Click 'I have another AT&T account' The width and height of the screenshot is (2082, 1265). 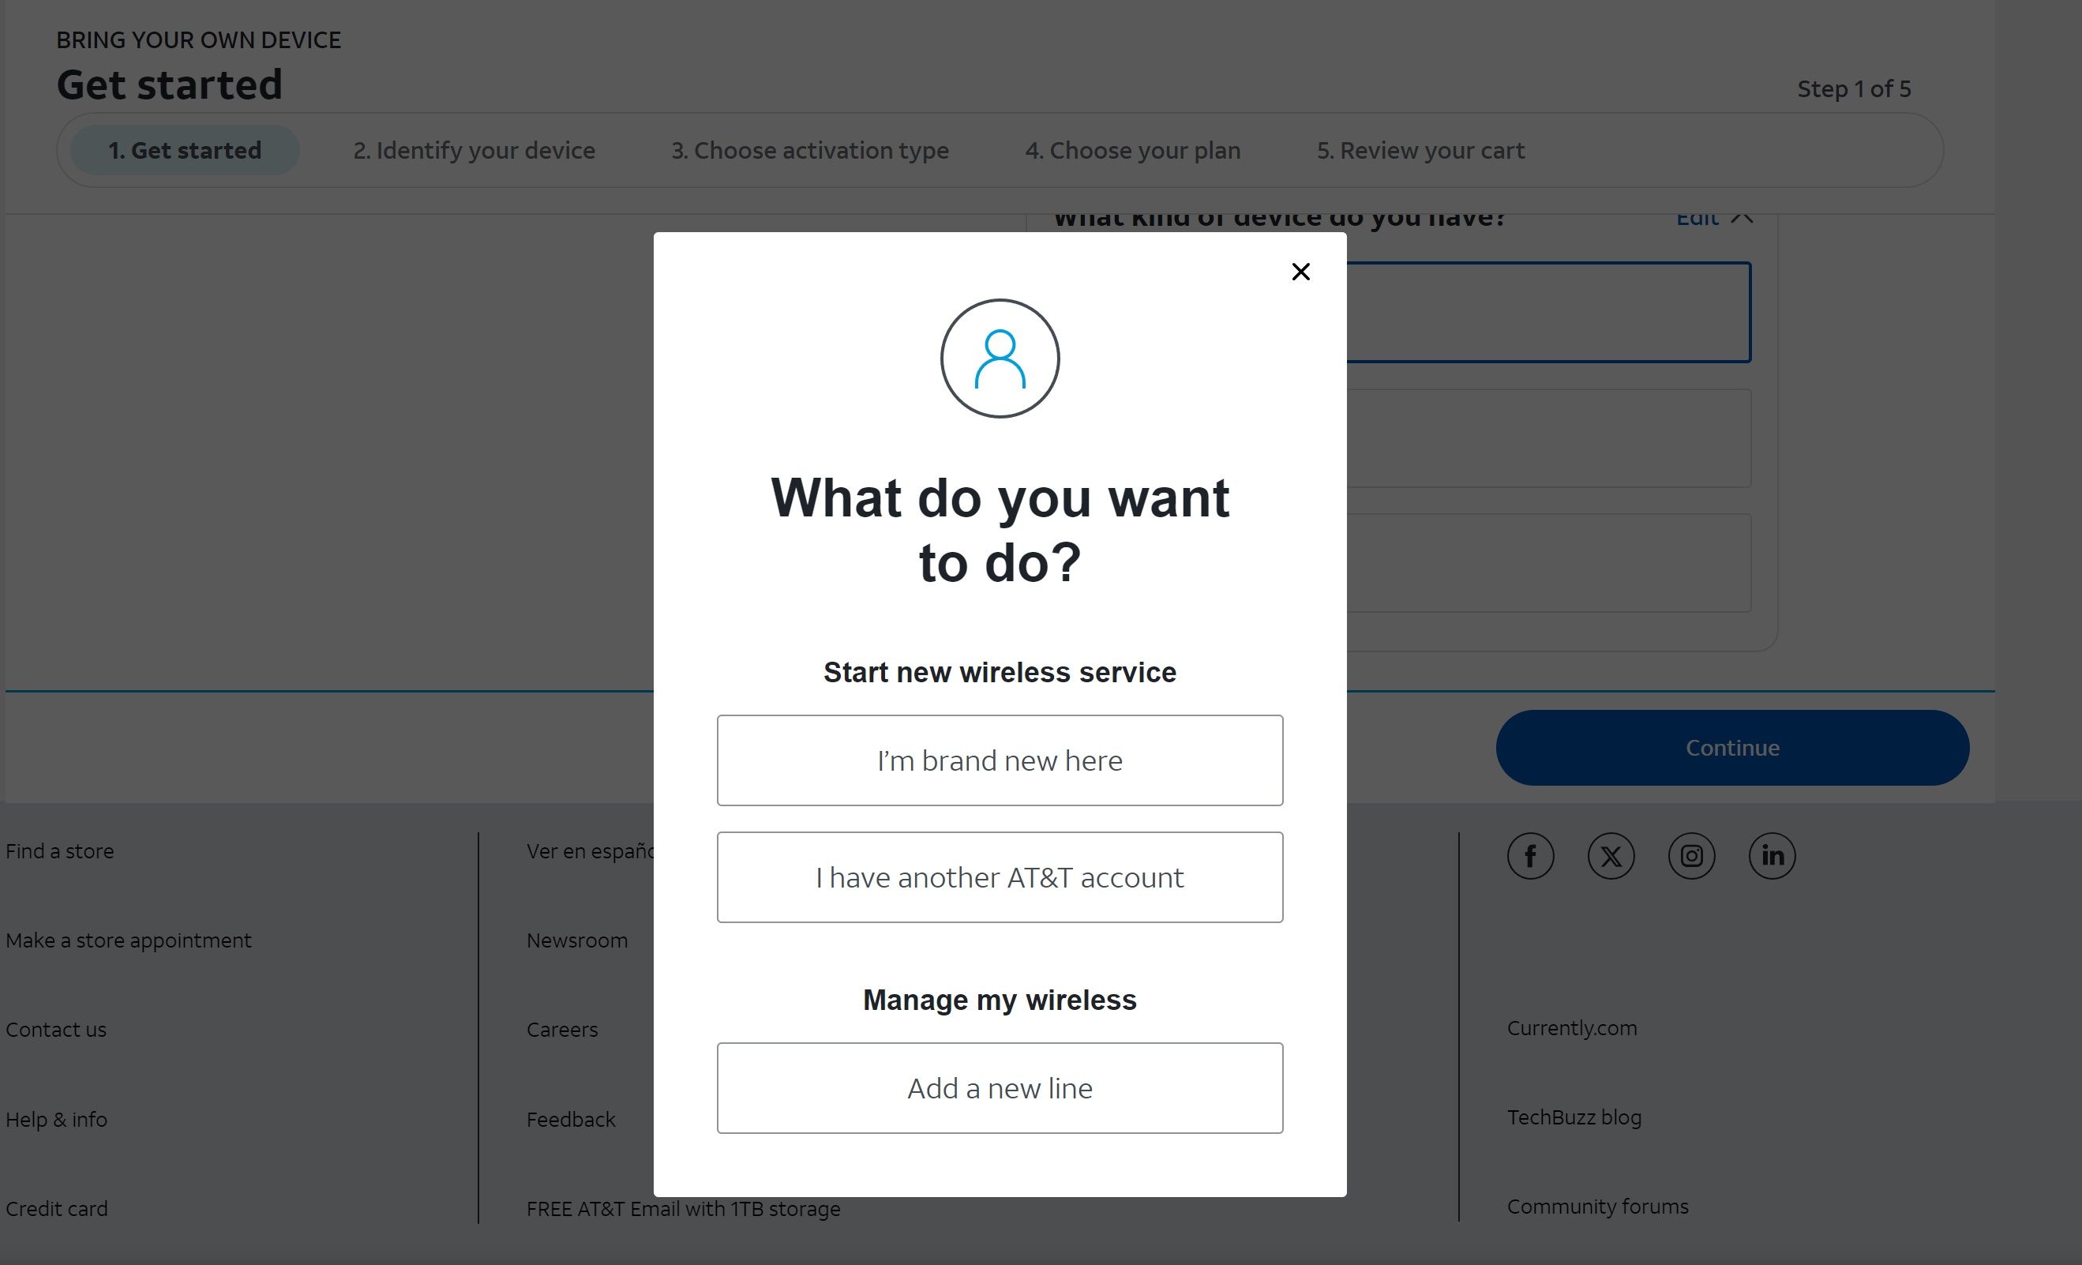tap(1000, 877)
